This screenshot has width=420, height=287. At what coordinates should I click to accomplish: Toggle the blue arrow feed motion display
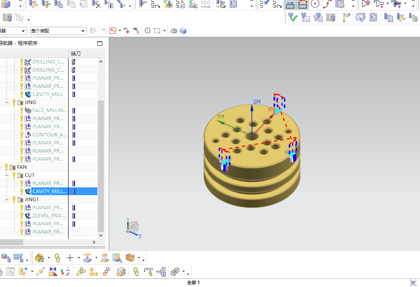[x=291, y=4]
